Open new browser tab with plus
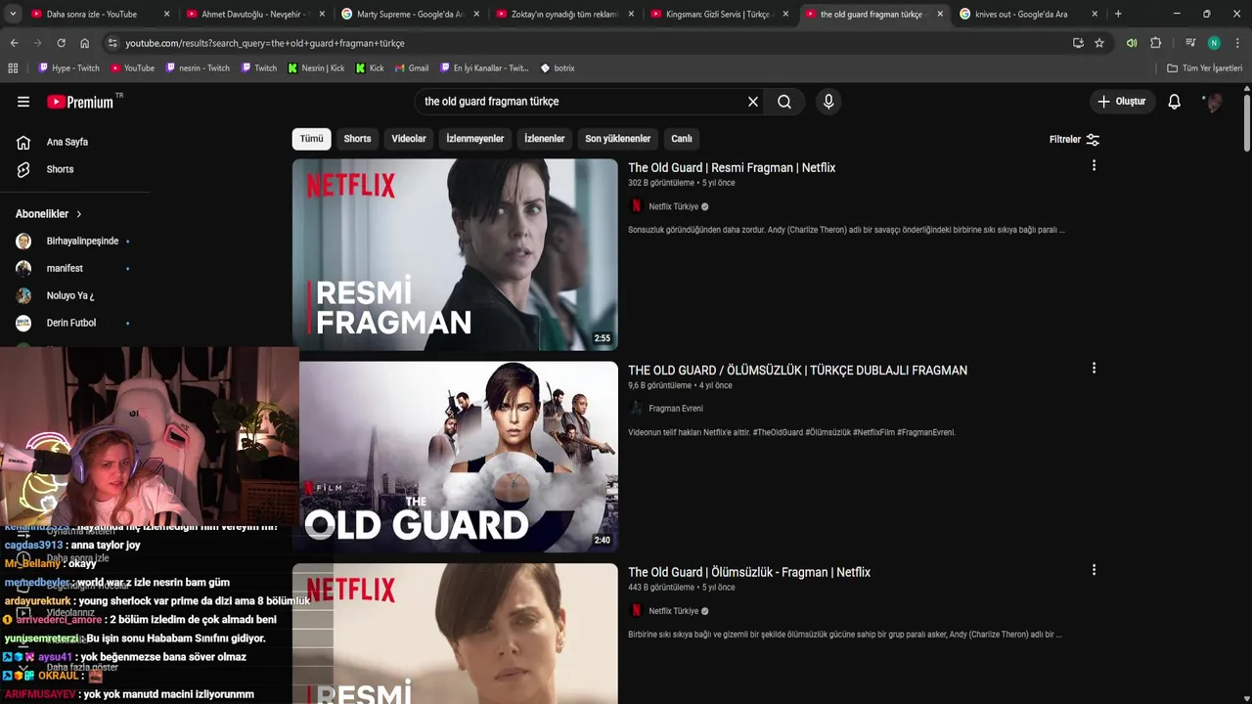The height and width of the screenshot is (704, 1252). pos(1118,14)
